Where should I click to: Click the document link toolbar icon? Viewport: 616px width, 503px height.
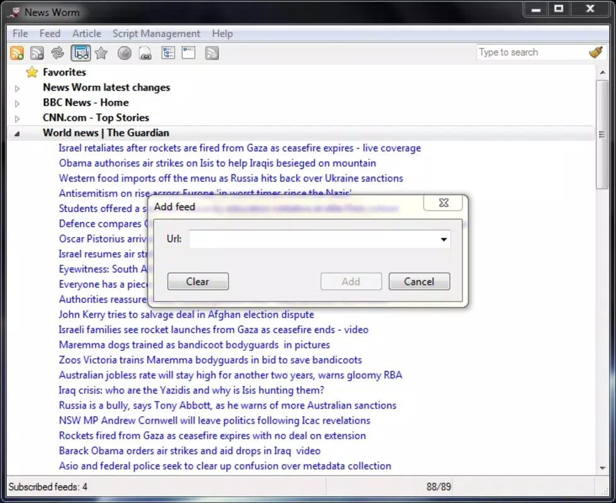point(145,53)
